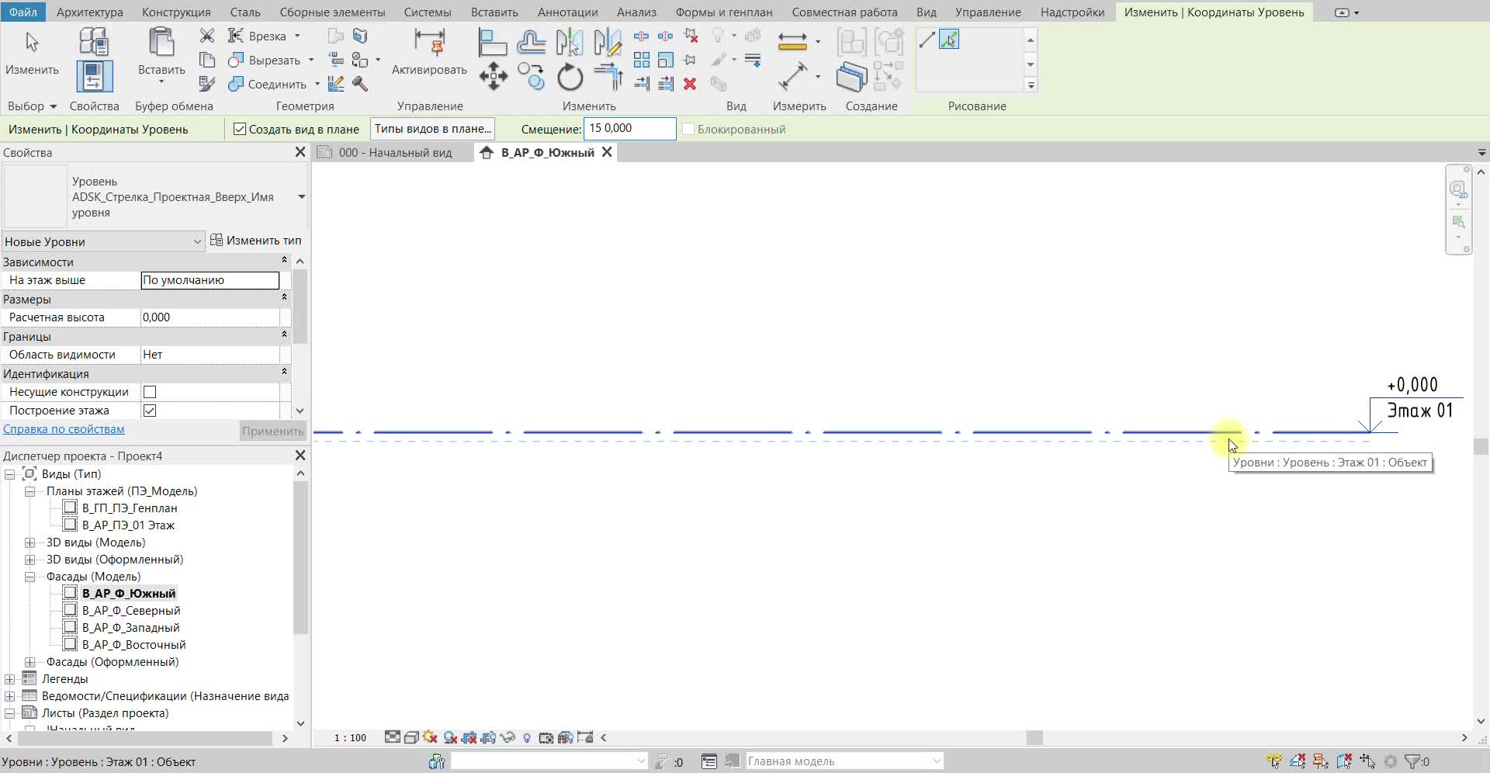Toggle Select Pinned Elements in status bar
The image size is (1490, 773).
tap(1320, 761)
